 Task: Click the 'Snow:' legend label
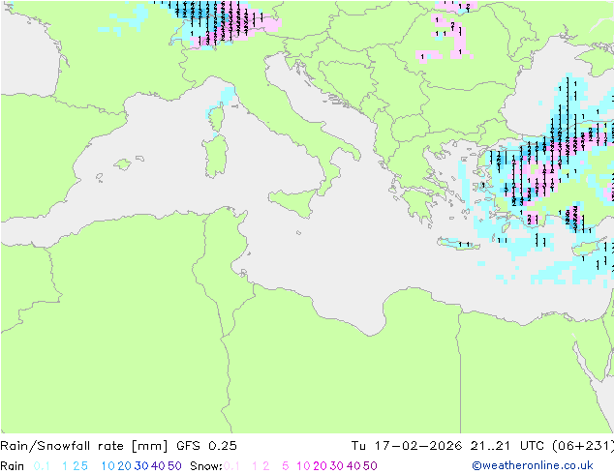point(206,466)
